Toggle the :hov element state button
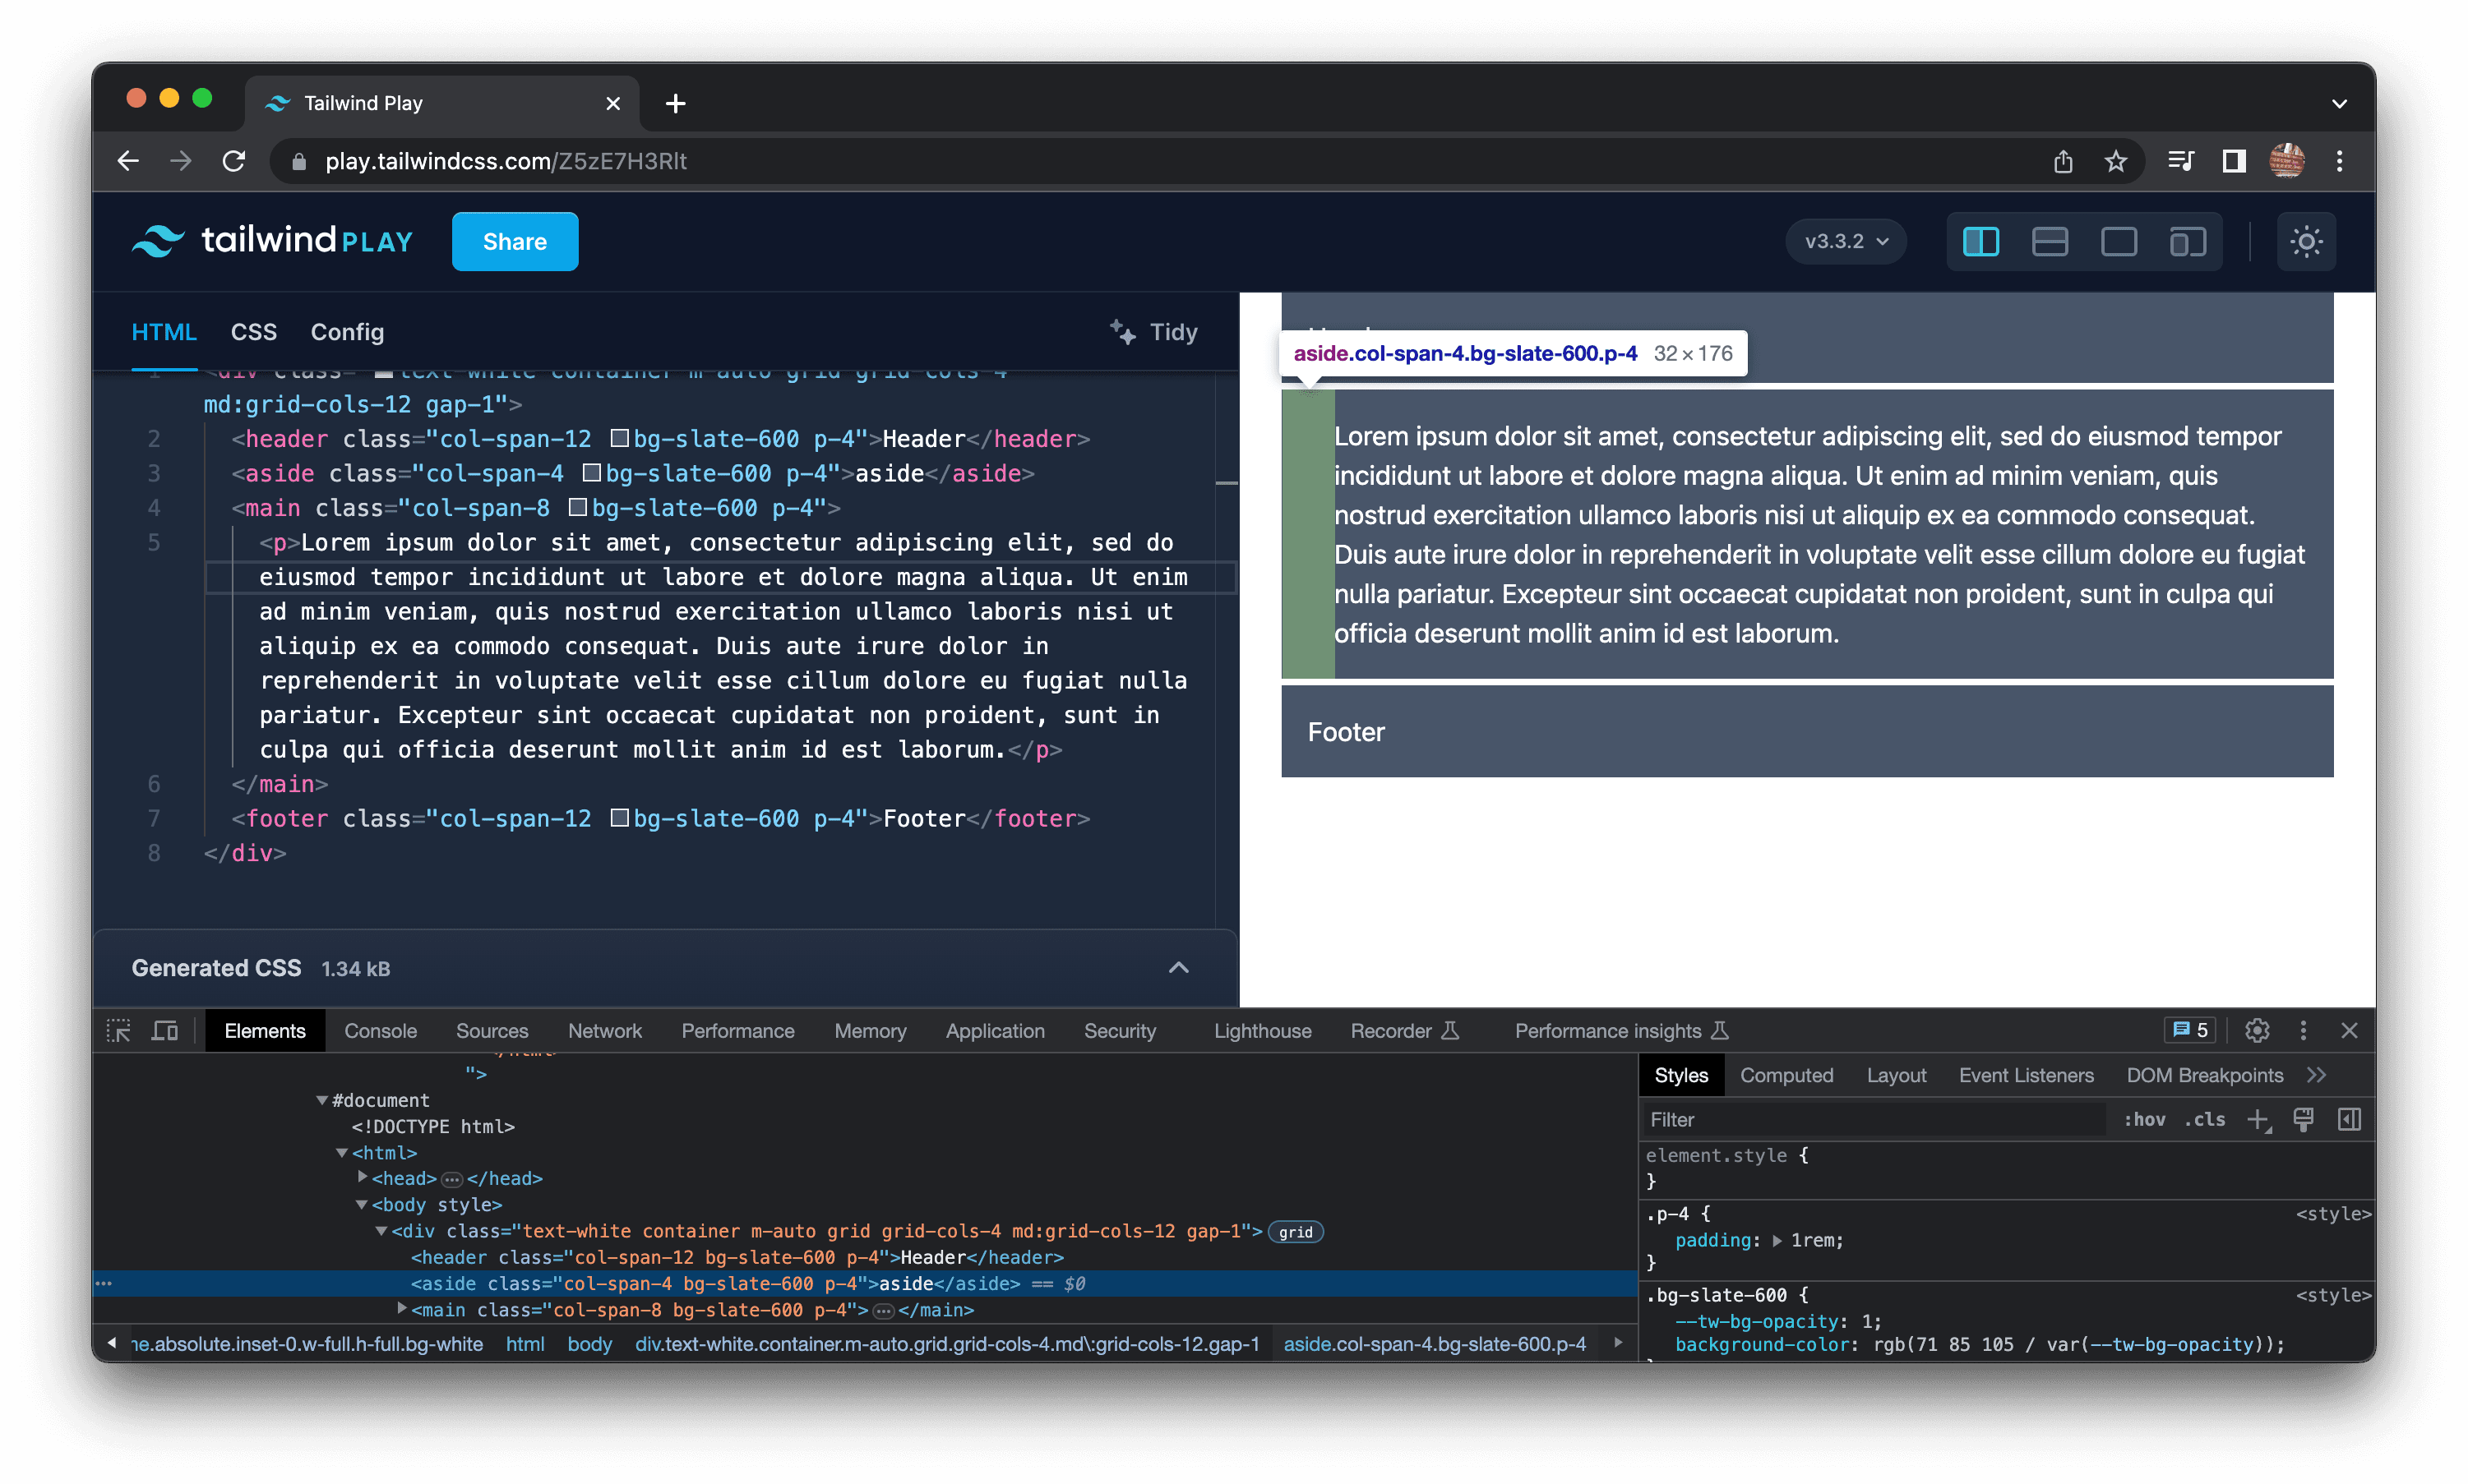2468x1484 pixels. pyautogui.click(x=2143, y=1119)
